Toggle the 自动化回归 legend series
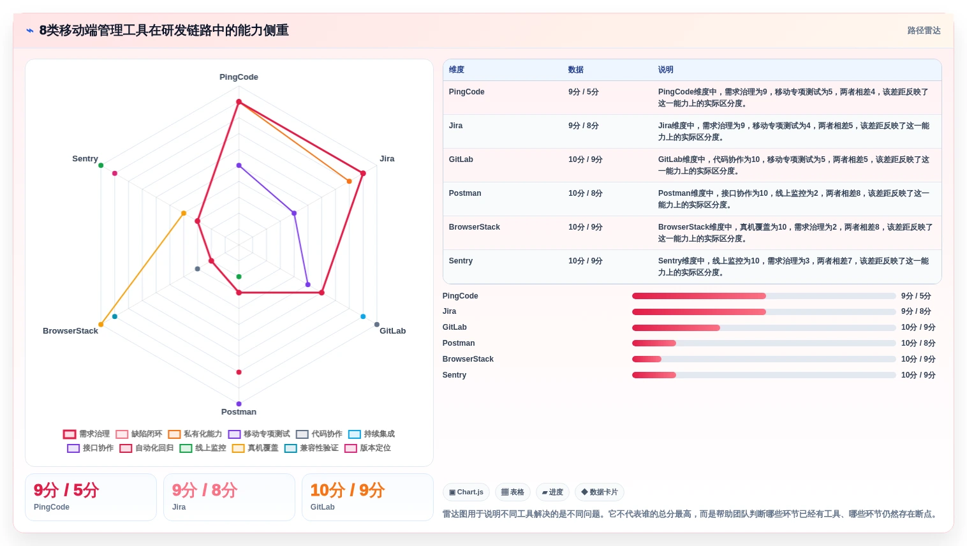967x546 pixels. (147, 448)
